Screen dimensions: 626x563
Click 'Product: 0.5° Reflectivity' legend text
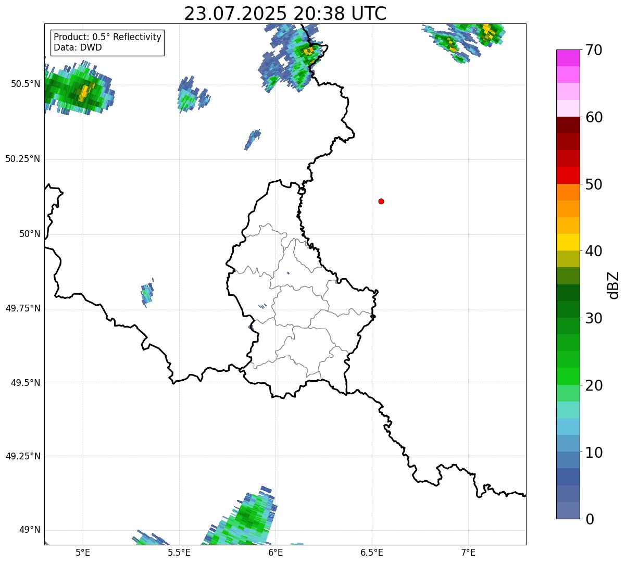point(107,37)
